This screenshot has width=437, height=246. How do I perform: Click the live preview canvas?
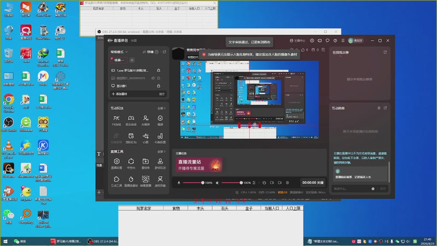point(250,99)
